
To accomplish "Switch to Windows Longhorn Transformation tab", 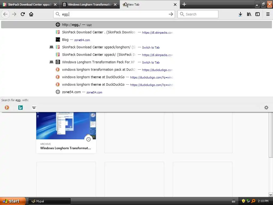I will (90, 5).
